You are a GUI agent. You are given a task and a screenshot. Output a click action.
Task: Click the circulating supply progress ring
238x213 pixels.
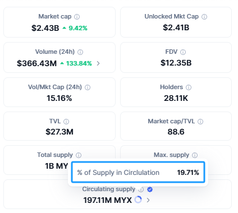click(x=138, y=200)
